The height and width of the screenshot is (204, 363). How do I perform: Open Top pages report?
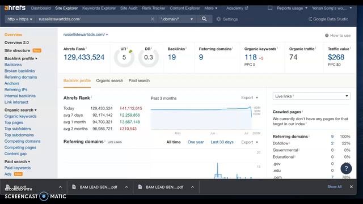click(14, 122)
